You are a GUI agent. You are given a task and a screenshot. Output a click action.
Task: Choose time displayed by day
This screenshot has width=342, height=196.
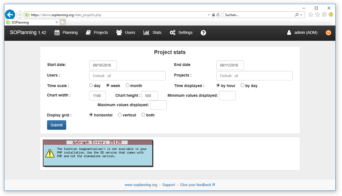243,86
